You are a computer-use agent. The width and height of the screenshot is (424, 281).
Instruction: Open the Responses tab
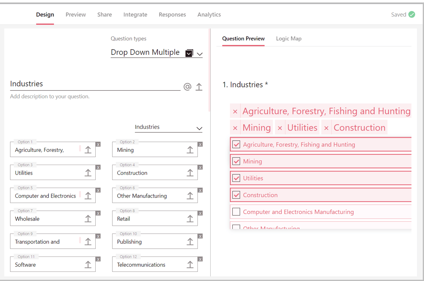pos(172,15)
